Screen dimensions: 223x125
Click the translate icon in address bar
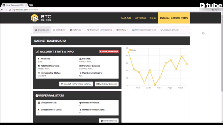[x=213, y=10]
